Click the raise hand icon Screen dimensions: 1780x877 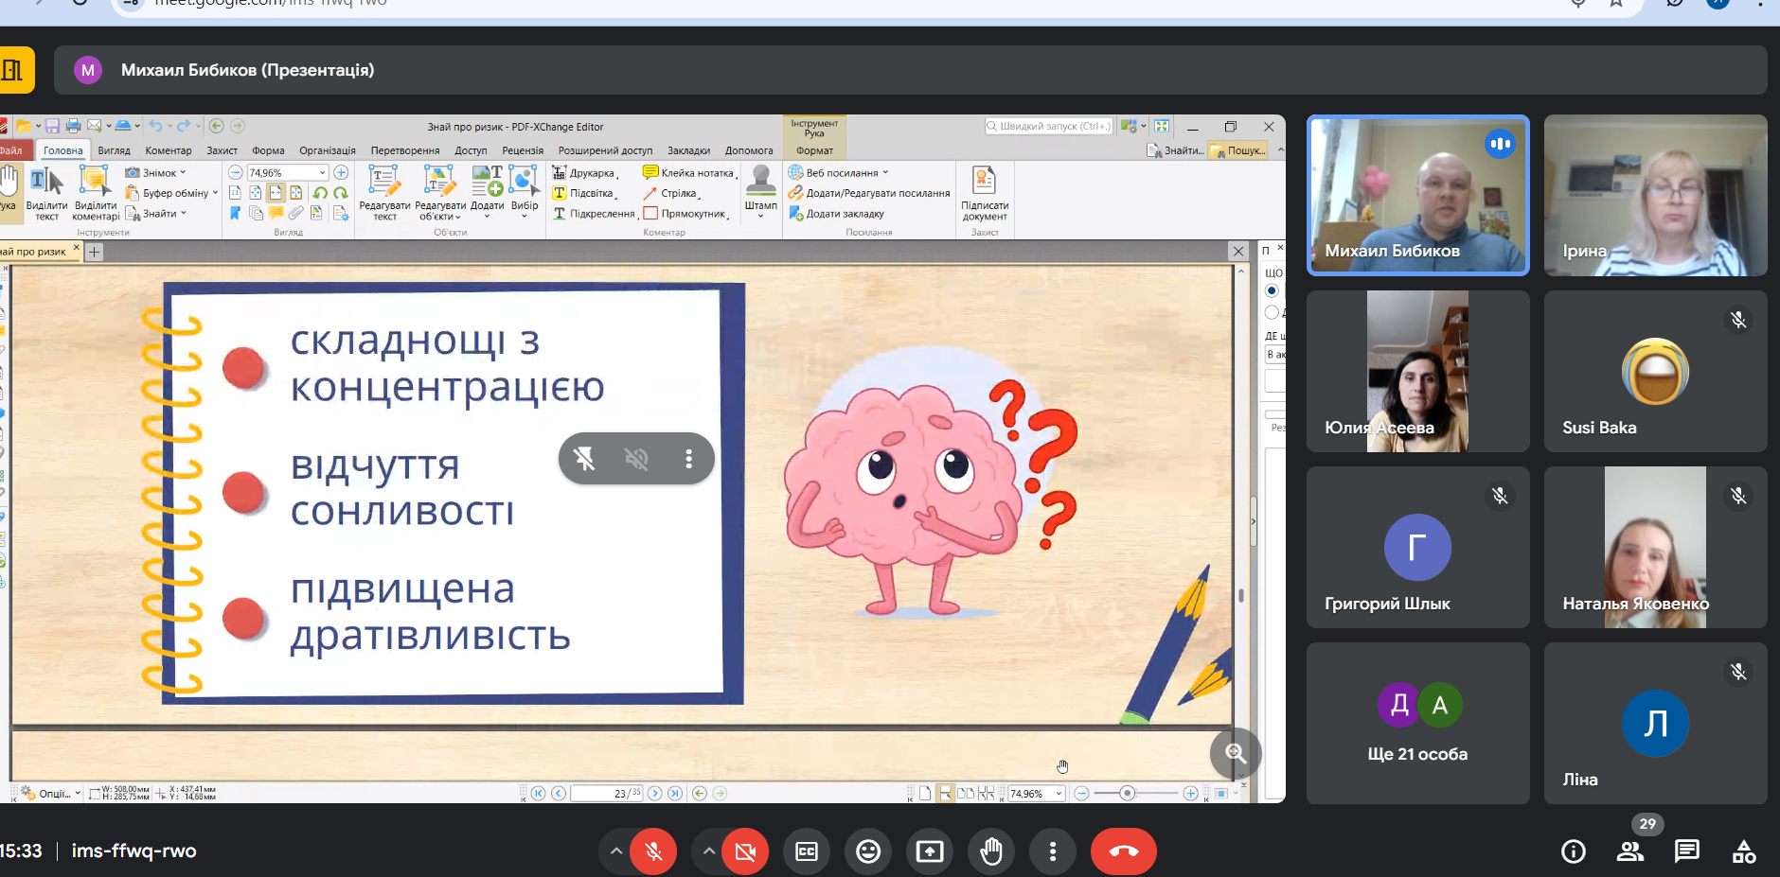[x=990, y=851]
